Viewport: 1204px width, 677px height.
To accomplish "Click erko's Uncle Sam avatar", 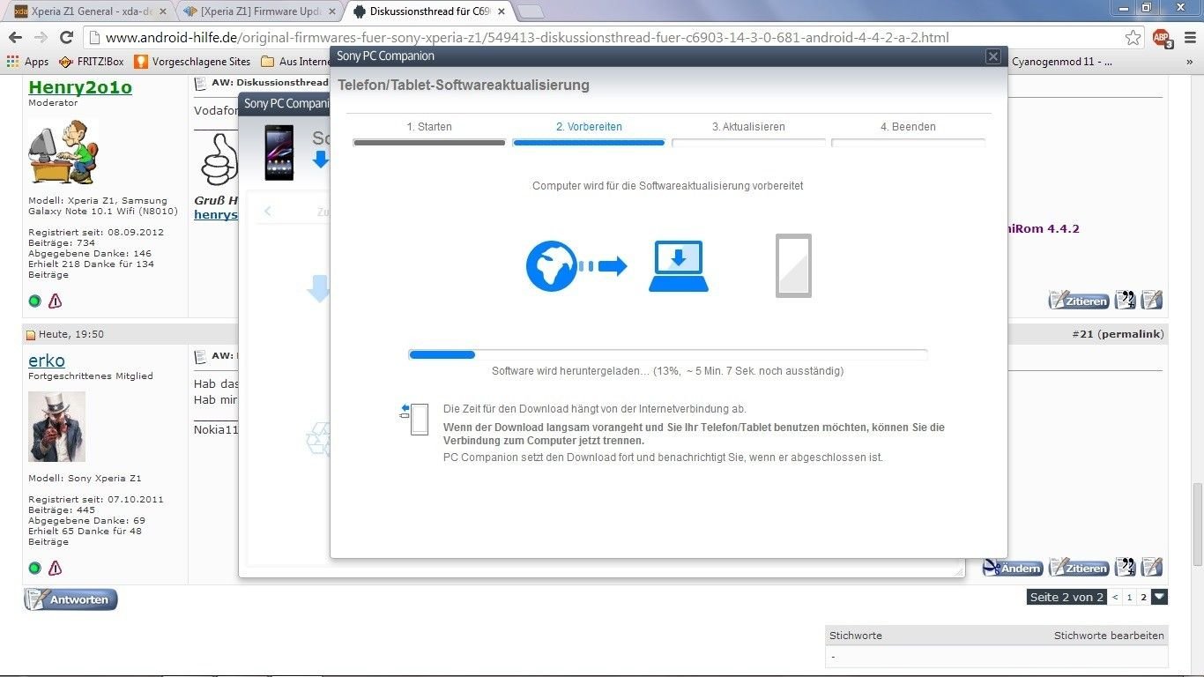I will [56, 427].
